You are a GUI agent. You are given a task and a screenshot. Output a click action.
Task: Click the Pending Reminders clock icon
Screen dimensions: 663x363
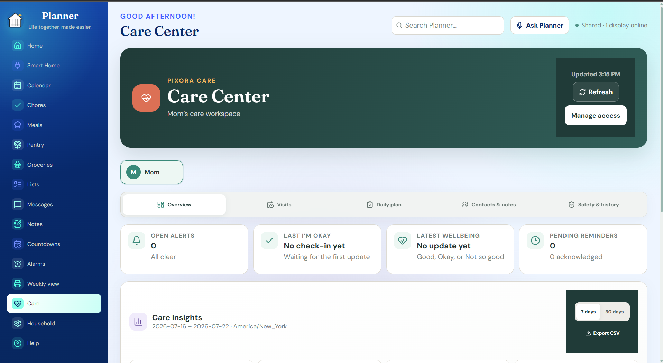[x=535, y=241]
